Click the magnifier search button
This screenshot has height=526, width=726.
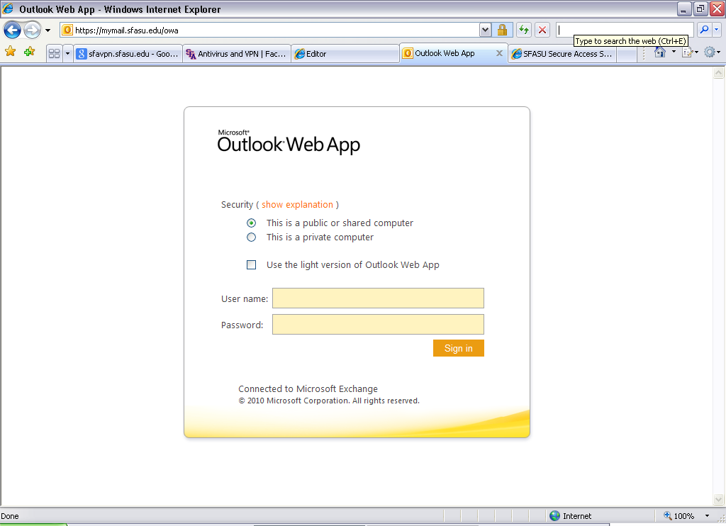pos(704,30)
